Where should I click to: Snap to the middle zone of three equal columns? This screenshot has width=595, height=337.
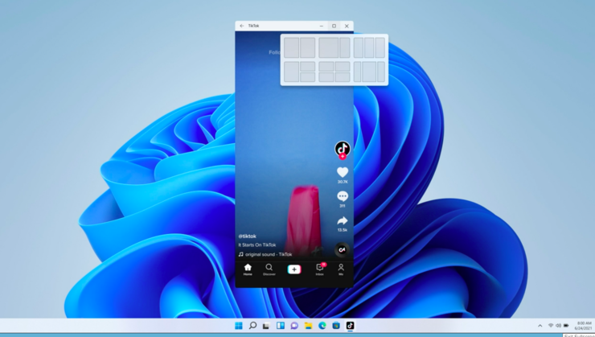(369, 47)
